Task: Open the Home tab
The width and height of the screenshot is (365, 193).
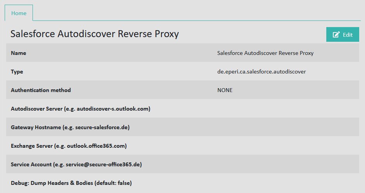Action: click(x=19, y=13)
